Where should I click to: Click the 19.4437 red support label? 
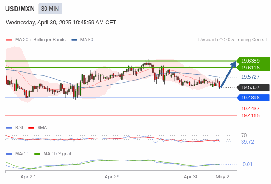tap(250, 109)
